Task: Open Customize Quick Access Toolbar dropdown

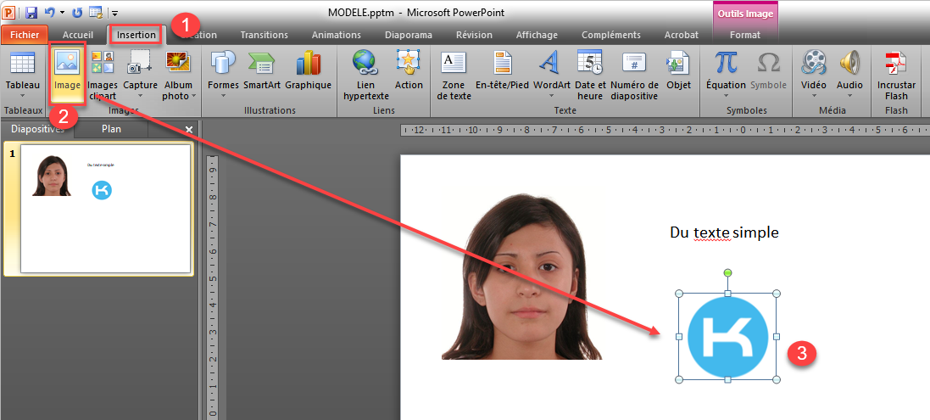Action: click(114, 13)
